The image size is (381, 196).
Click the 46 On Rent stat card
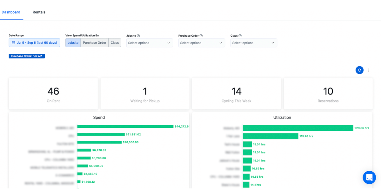[53, 93]
